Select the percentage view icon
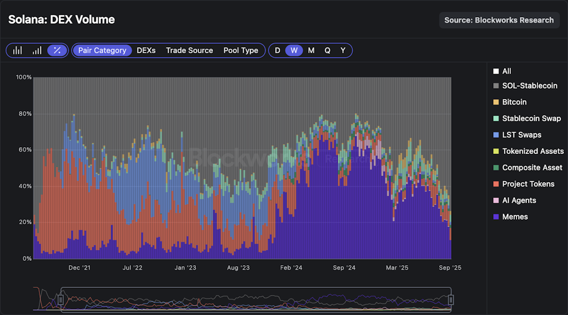Image resolution: width=568 pixels, height=315 pixels. coord(57,50)
